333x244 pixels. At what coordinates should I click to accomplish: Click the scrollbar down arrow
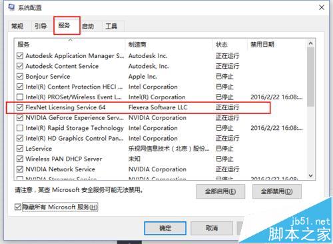pyautogui.click(x=311, y=175)
